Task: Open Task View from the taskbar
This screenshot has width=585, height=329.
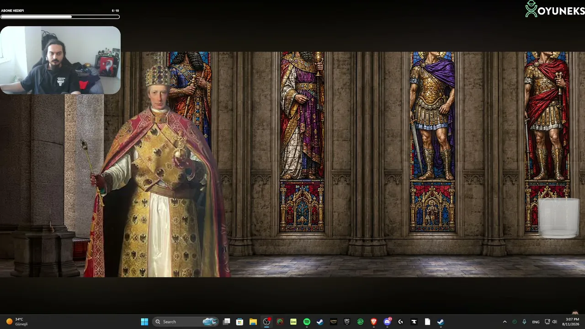Action: pos(226,322)
